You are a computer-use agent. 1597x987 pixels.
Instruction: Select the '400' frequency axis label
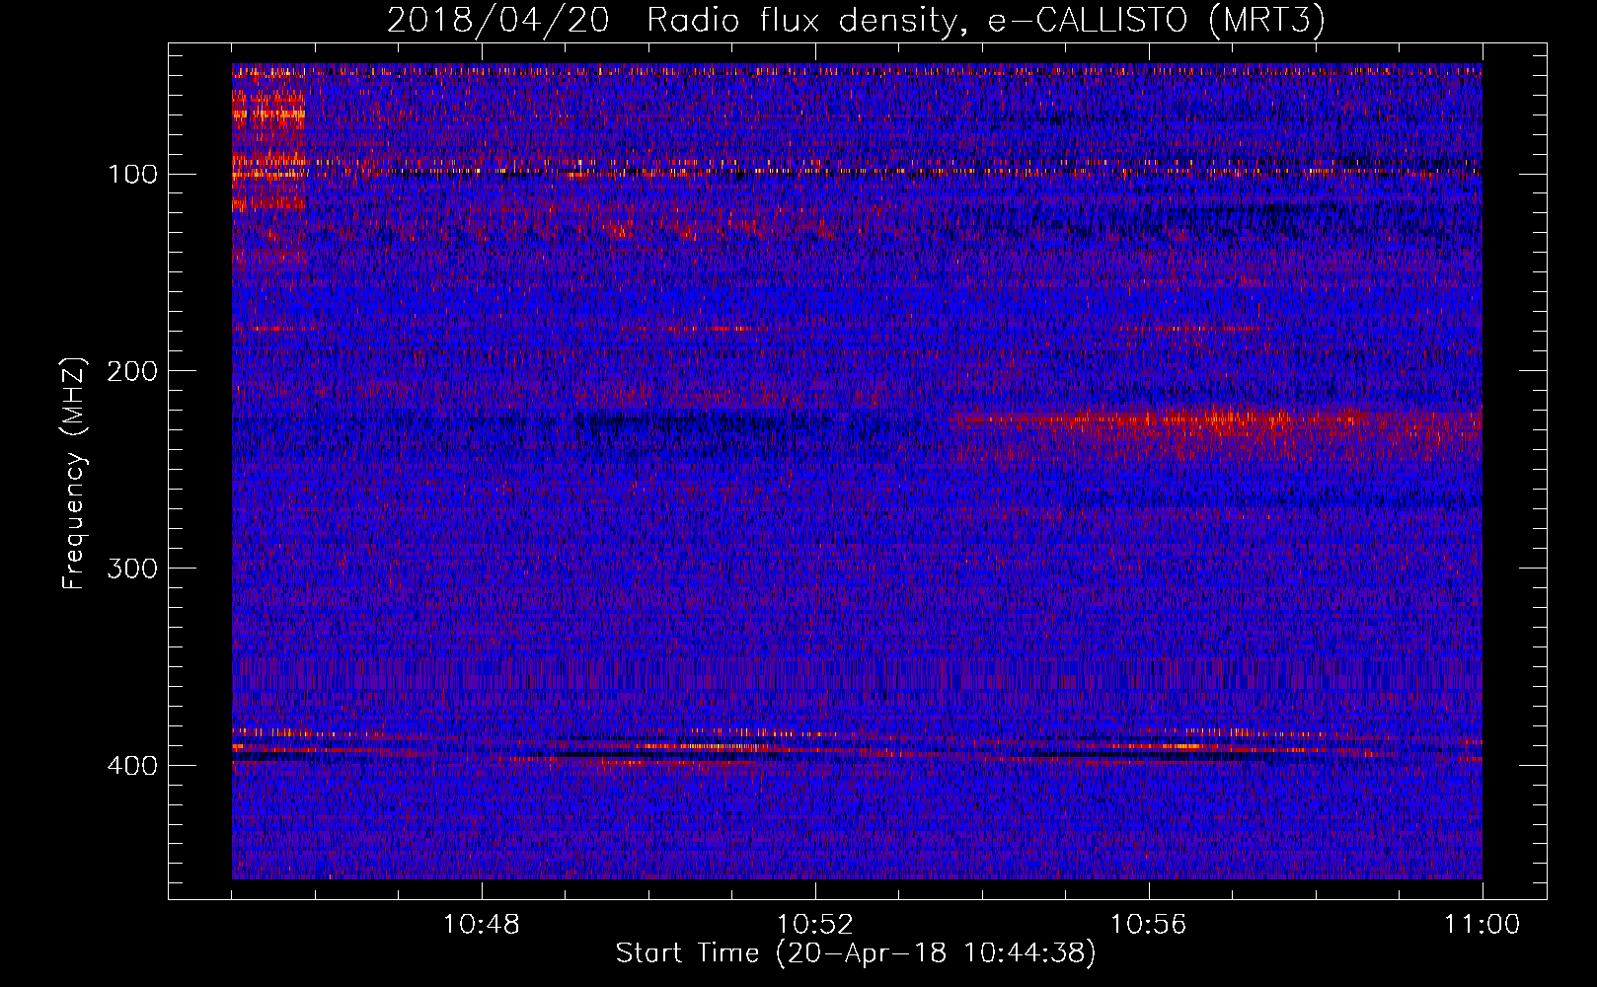[132, 767]
